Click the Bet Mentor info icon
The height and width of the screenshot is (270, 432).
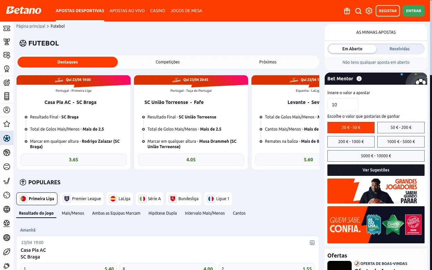tap(359, 79)
